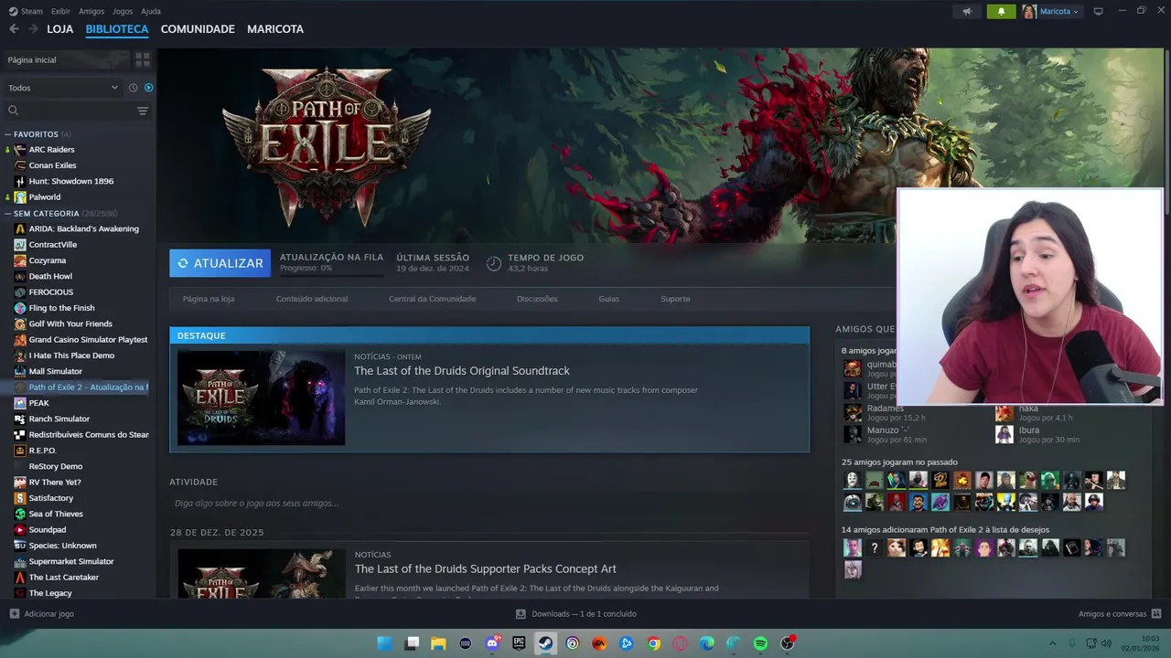The image size is (1171, 658).
Task: Open the Druids Original Soundtrack thumbnail
Action: click(262, 398)
